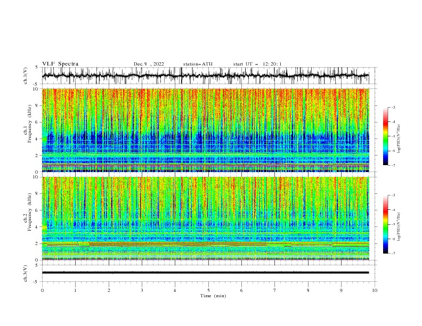Click the "ch.2 Frequency (kHz)" axis label
Image resolution: width=422 pixels, height=326 pixels.
[28, 211]
